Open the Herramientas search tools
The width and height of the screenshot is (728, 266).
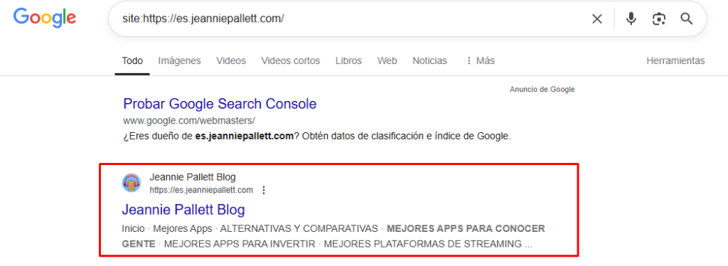pyautogui.click(x=675, y=61)
